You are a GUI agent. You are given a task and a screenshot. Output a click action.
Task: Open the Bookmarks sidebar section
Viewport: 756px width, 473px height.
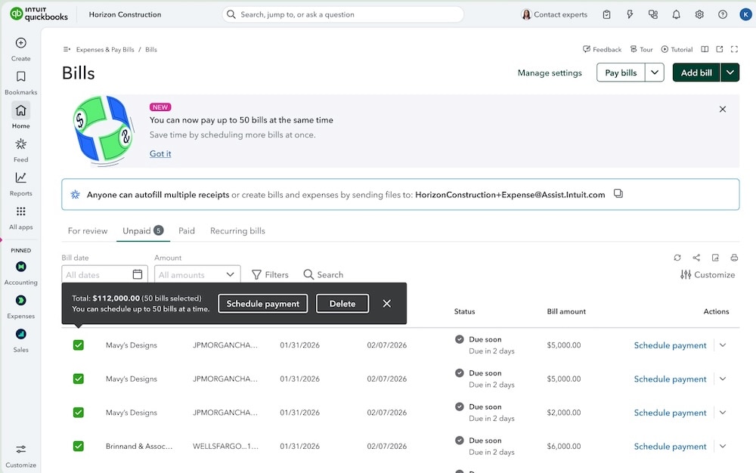20,81
